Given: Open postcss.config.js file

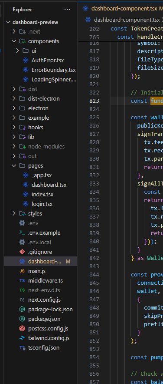Looking at the screenshot, I should tap(48, 328).
